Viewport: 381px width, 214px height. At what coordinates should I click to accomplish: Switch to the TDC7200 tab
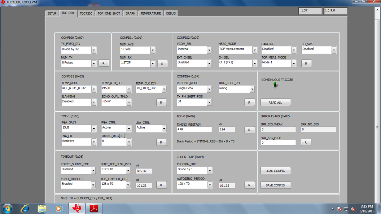[x=86, y=14]
